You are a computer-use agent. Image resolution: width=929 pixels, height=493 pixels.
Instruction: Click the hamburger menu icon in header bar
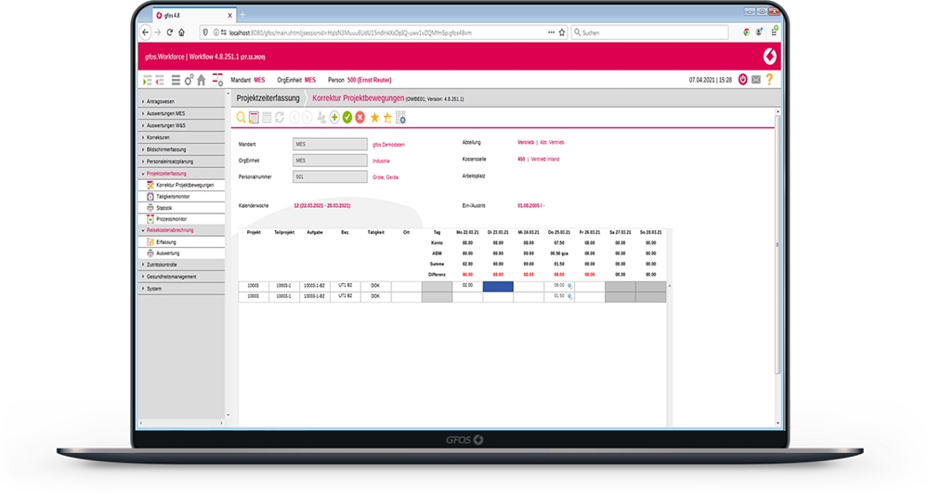coord(176,80)
